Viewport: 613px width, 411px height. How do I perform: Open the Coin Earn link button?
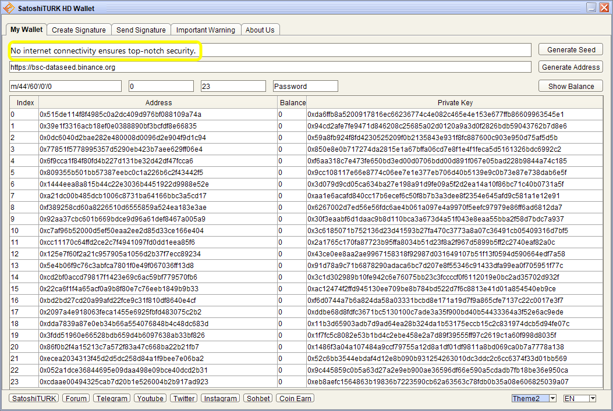(295, 399)
